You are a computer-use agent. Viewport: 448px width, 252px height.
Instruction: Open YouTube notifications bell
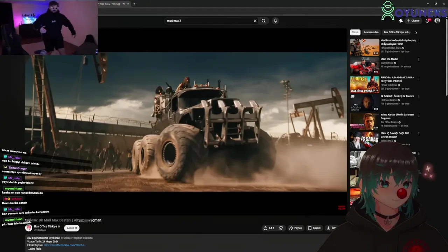coord(427,21)
